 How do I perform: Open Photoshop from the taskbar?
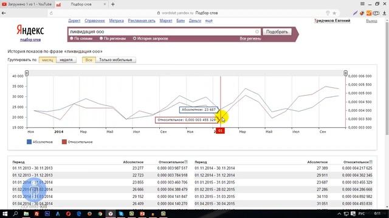click(x=47, y=214)
